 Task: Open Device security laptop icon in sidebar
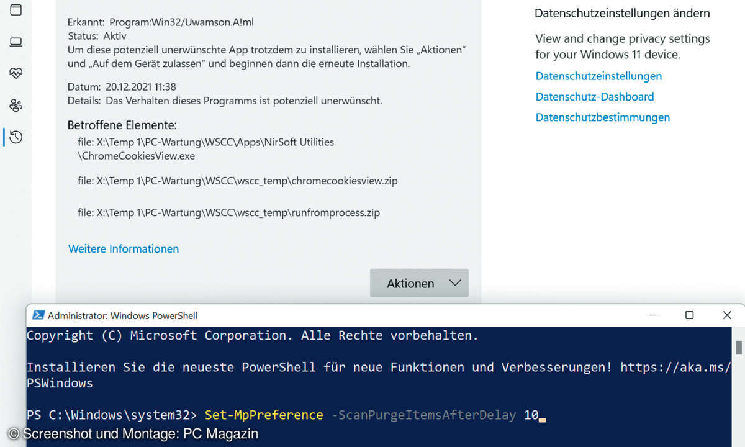pos(16,42)
